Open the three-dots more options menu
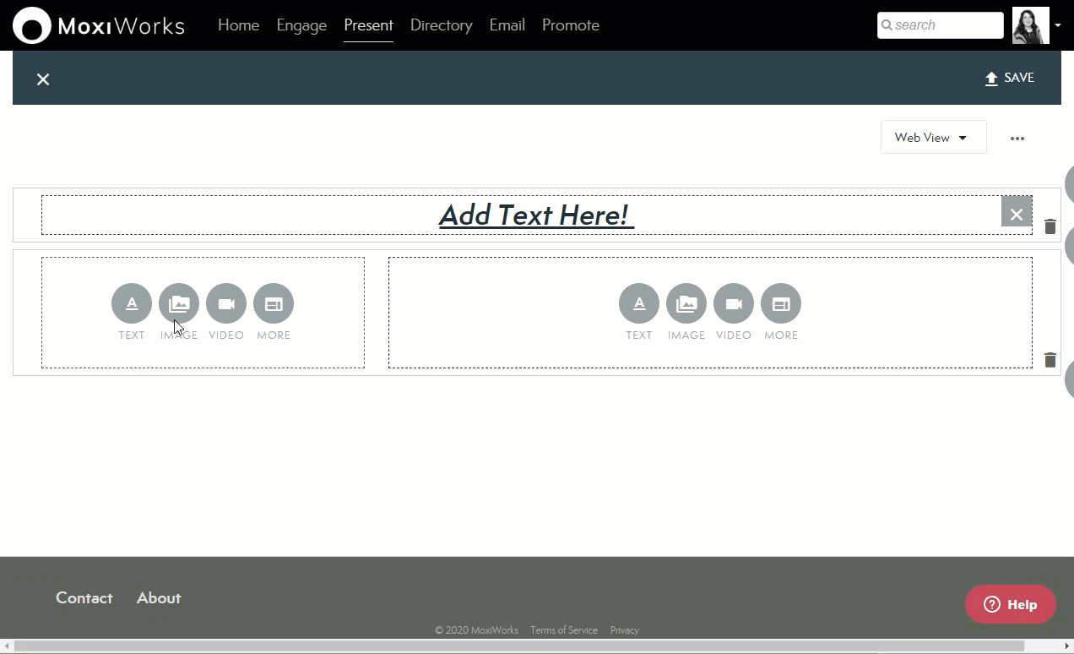The image size is (1074, 654). (1017, 139)
